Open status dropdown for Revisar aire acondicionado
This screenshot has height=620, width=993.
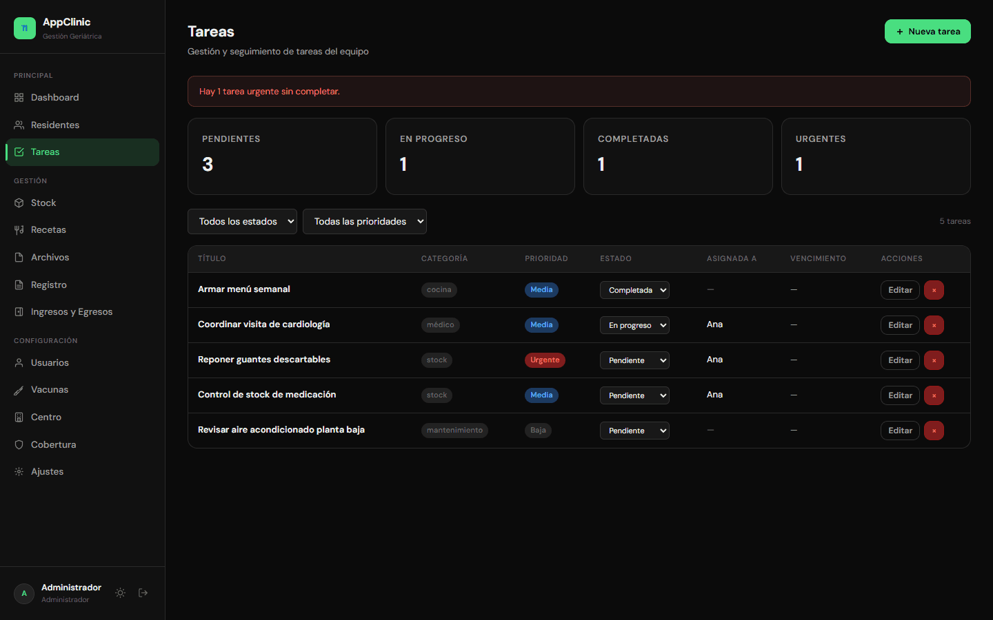(x=634, y=431)
